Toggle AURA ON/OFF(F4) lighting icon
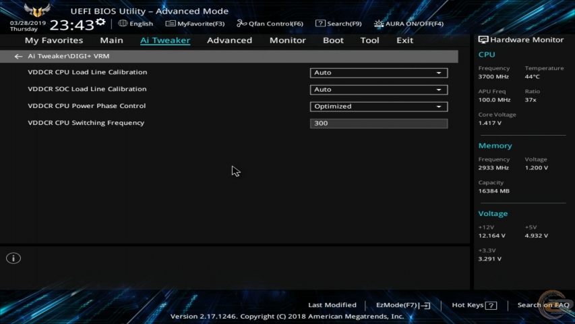This screenshot has width=575, height=324. pyautogui.click(x=379, y=24)
